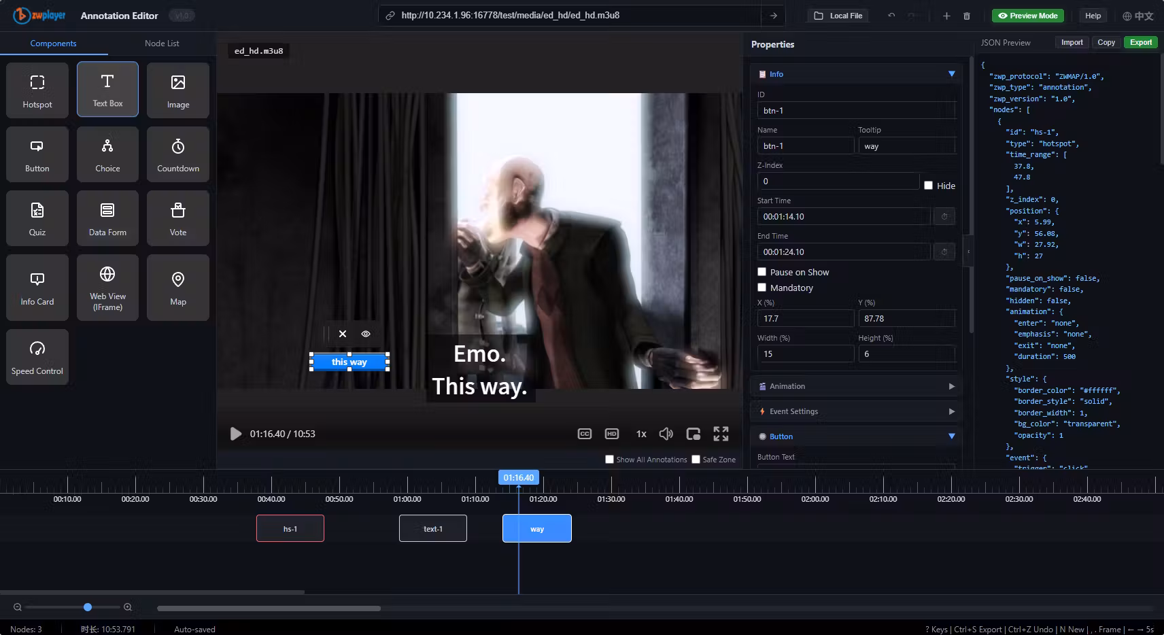Open the Help menu
This screenshot has height=635, width=1164.
(x=1093, y=16)
